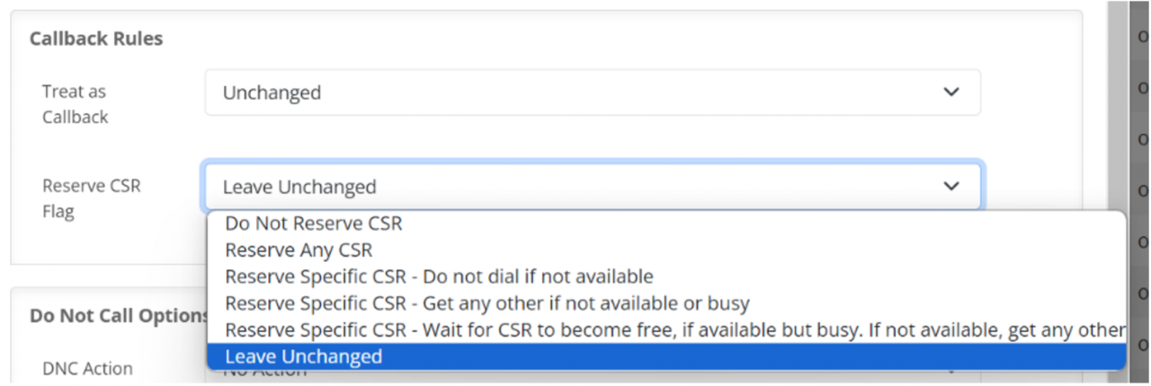Pick Reserve Specific CSR - Do not dial option

point(439,276)
